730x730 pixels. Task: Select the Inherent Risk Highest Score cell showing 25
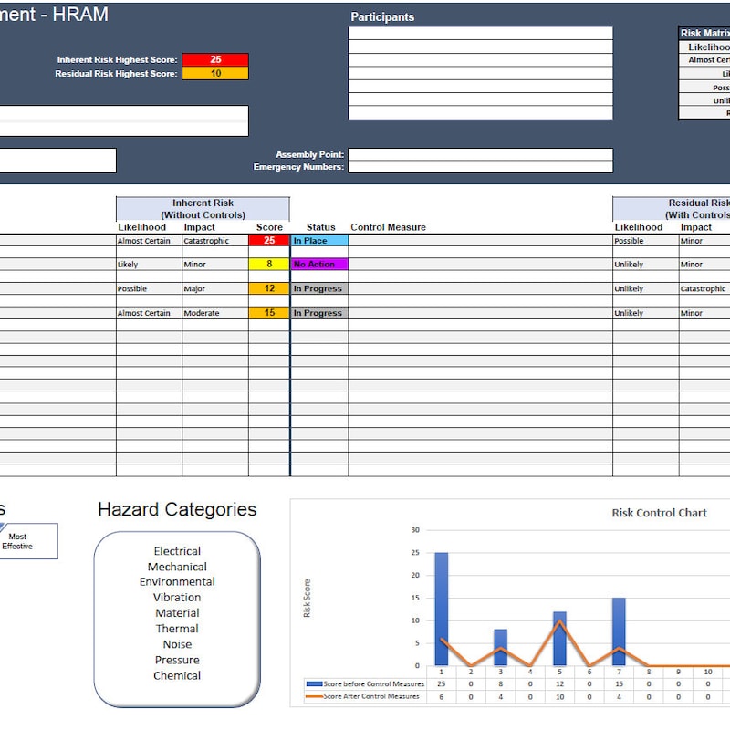214,59
